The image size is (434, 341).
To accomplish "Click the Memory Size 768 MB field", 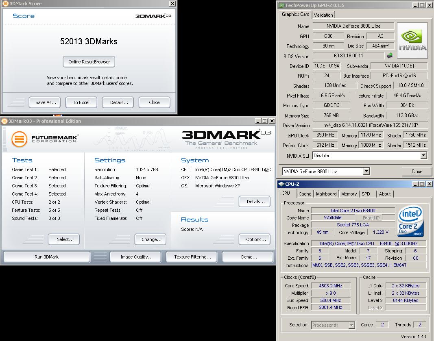I will (x=331, y=115).
